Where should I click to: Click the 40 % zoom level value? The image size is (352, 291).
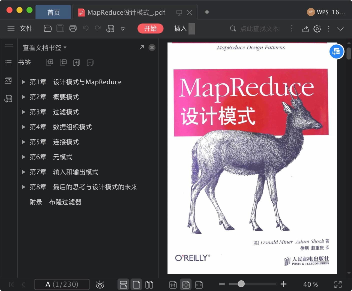(x=310, y=284)
